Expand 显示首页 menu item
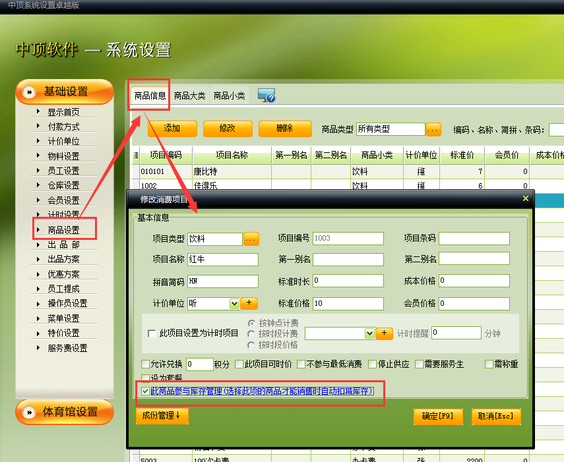 coord(64,112)
